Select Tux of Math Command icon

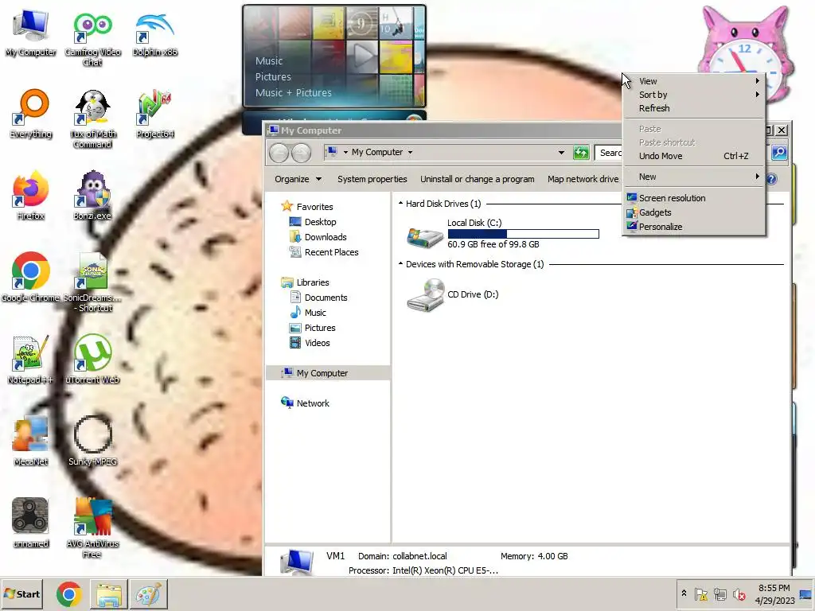pyautogui.click(x=92, y=119)
